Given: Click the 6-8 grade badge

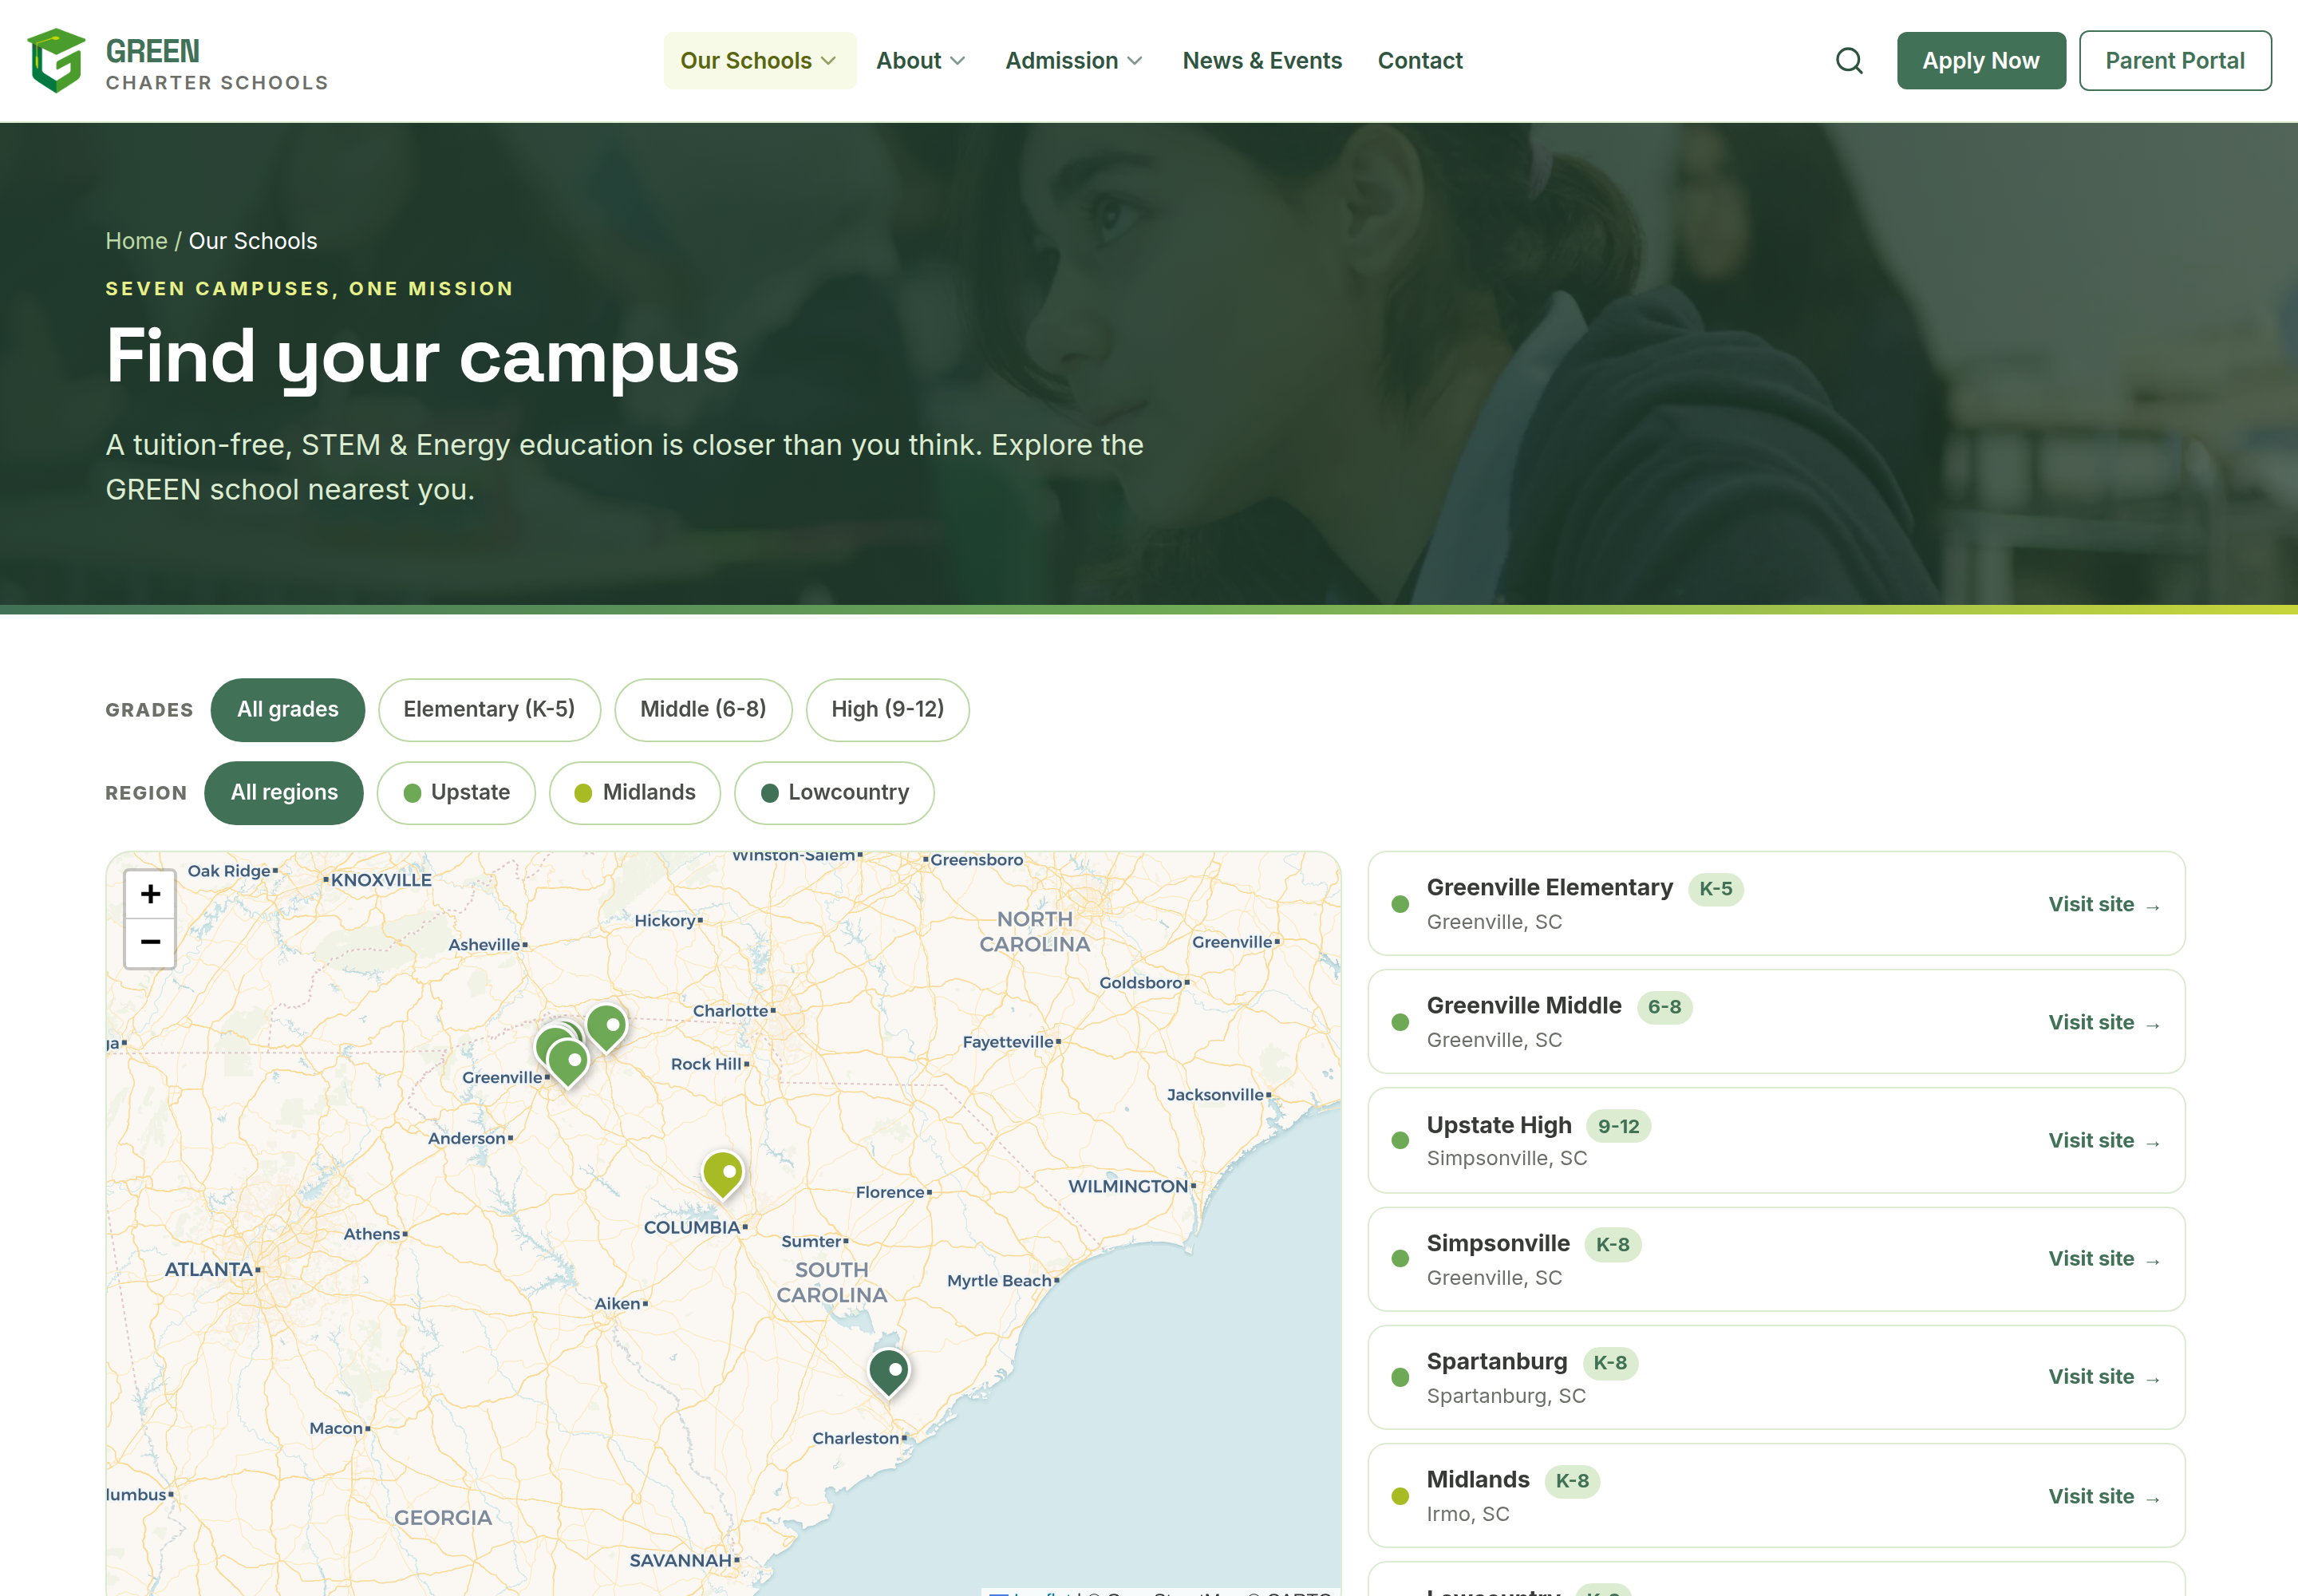Looking at the screenshot, I should click(1664, 1007).
